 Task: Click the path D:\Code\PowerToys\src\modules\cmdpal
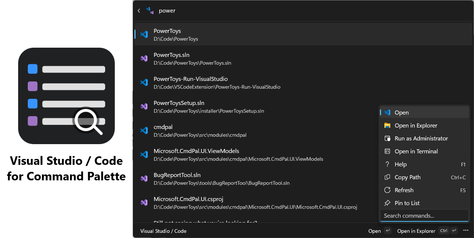pyautogui.click(x=200, y=135)
